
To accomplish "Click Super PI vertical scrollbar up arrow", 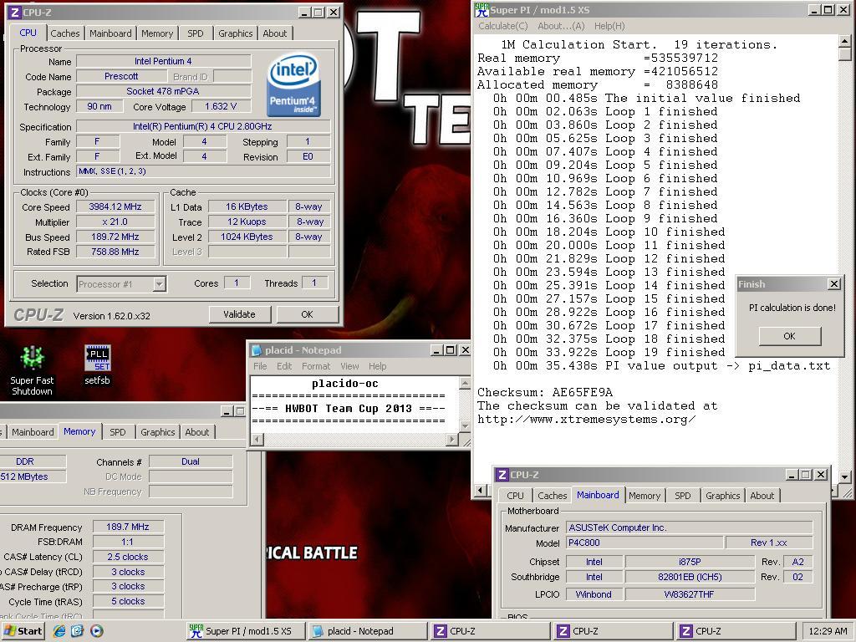I will click(x=844, y=41).
